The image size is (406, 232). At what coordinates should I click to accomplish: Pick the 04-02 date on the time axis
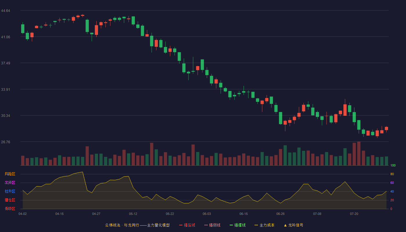click(23, 214)
